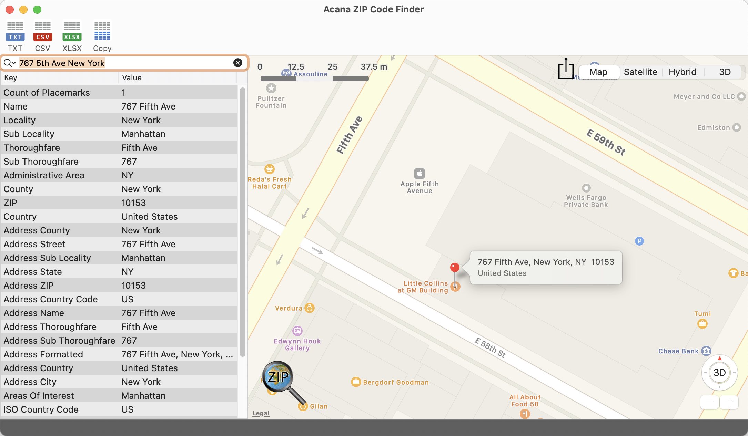Select the Areas Of Interest row
Viewport: 748px width, 436px height.
[119, 396]
